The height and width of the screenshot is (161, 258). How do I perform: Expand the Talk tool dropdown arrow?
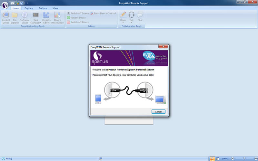click(132, 23)
